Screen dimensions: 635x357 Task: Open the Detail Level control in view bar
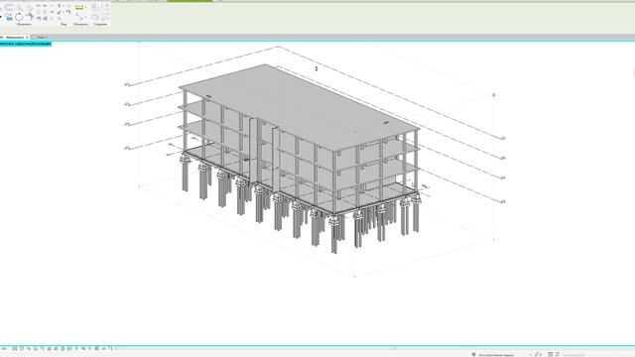[15, 348]
